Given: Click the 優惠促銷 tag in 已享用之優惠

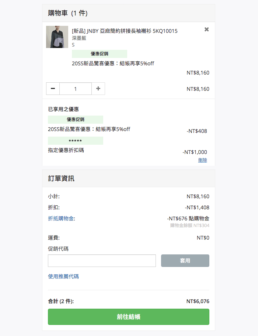Looking at the screenshot, I should (76, 120).
